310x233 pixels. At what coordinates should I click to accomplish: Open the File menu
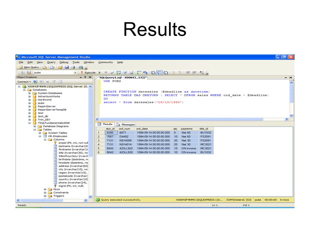tap(21, 62)
